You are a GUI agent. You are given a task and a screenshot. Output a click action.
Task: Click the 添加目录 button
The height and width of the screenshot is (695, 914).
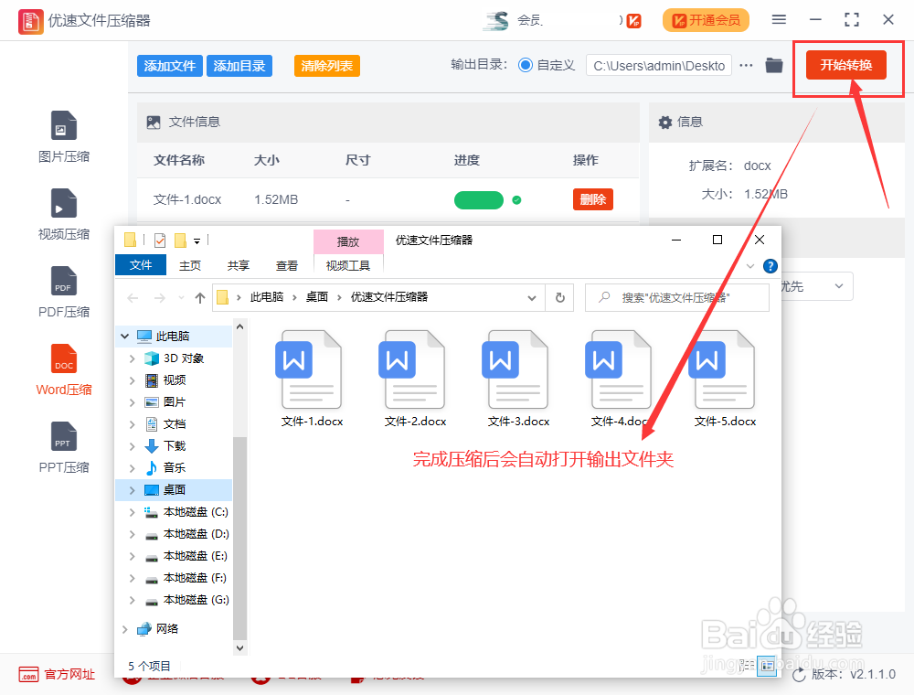click(x=239, y=66)
